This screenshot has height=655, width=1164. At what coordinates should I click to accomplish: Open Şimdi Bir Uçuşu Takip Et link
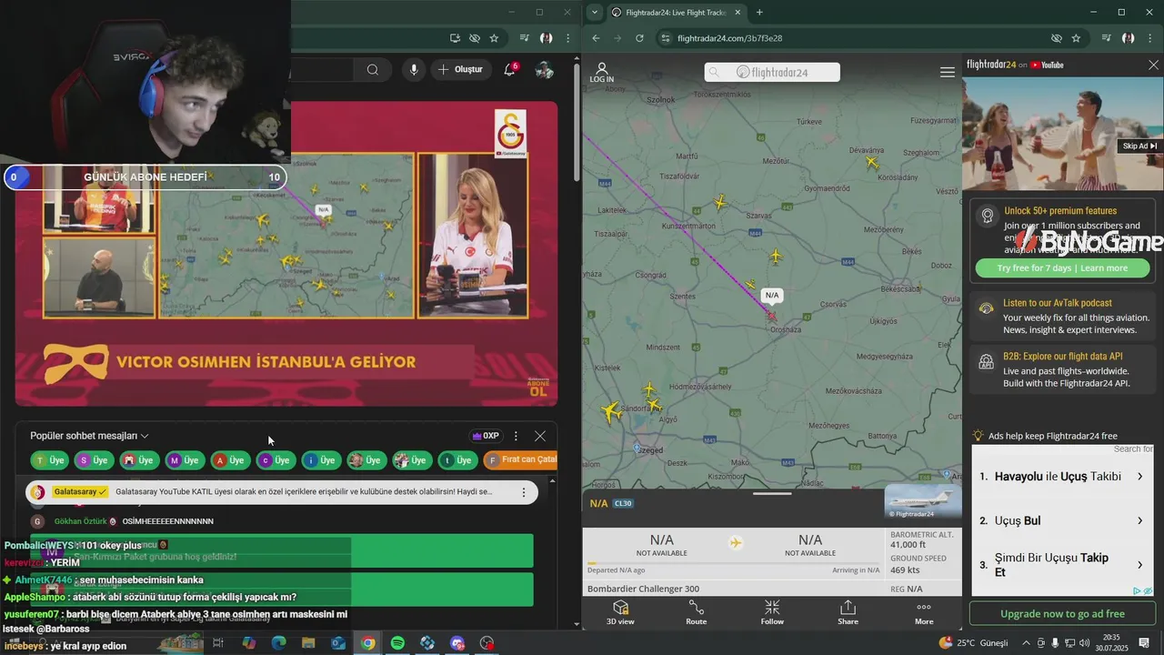pos(1061,564)
